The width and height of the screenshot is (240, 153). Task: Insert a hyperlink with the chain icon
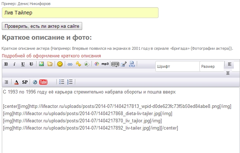coord(70,64)
